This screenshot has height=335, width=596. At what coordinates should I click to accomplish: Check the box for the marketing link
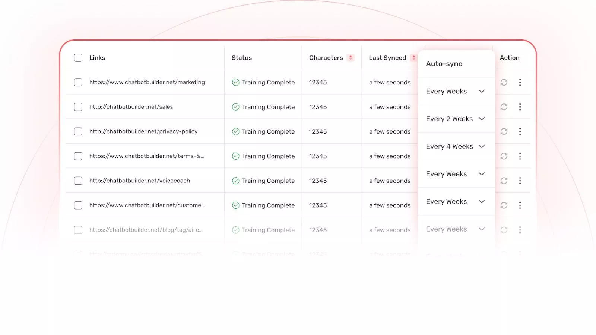pos(78,82)
